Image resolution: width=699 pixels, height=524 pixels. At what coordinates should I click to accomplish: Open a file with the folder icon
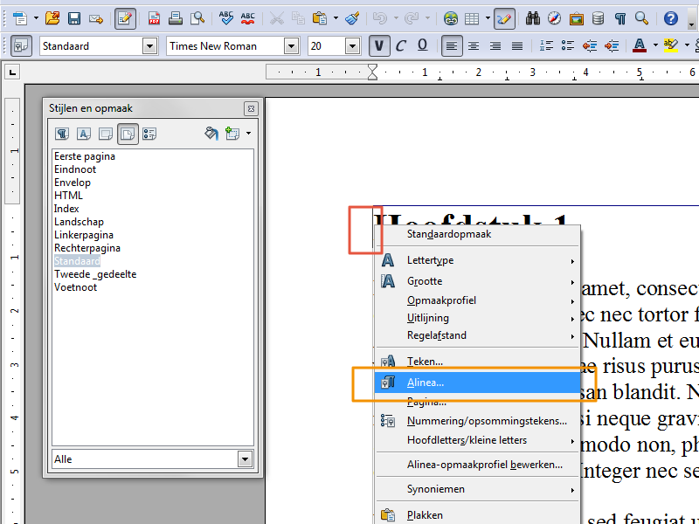point(52,18)
